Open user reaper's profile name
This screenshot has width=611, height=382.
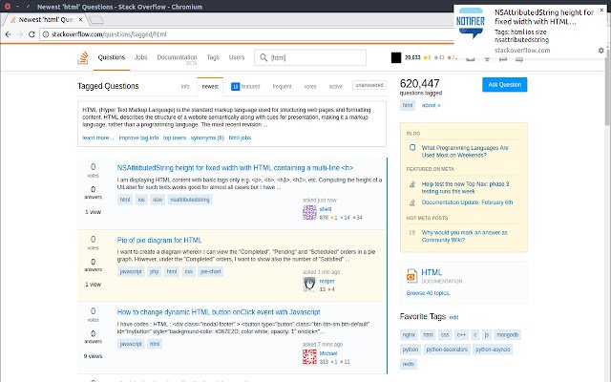tap(327, 281)
